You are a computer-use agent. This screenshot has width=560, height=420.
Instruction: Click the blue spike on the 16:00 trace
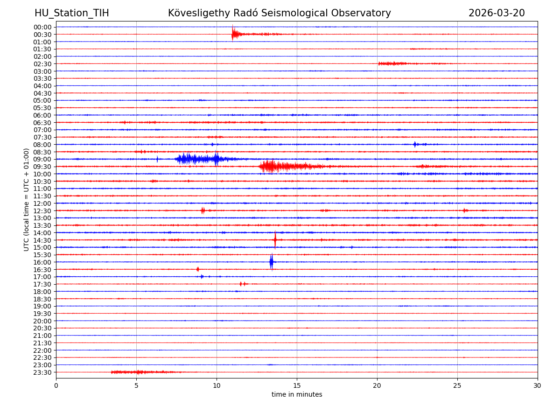click(x=271, y=262)
